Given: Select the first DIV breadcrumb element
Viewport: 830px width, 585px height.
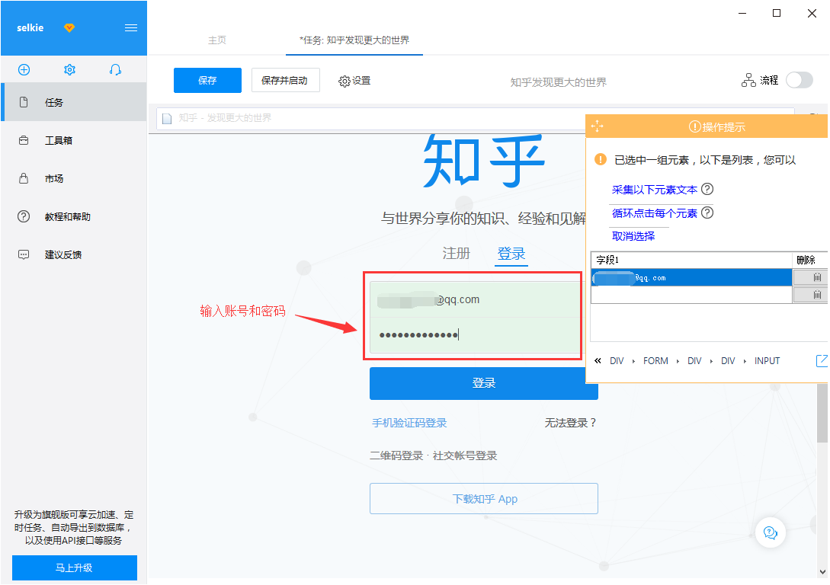Looking at the screenshot, I should tap(617, 361).
